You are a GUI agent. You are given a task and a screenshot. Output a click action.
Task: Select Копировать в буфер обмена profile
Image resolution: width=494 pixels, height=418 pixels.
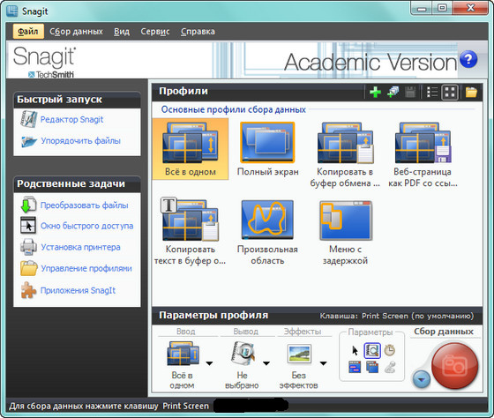coord(345,154)
